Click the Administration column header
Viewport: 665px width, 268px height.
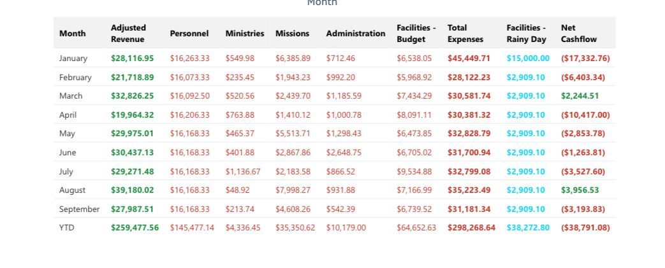point(355,33)
